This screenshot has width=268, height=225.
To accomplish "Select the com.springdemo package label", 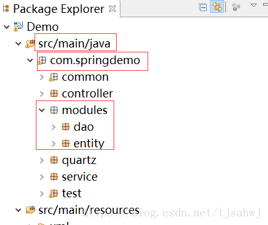I will (x=95, y=60).
